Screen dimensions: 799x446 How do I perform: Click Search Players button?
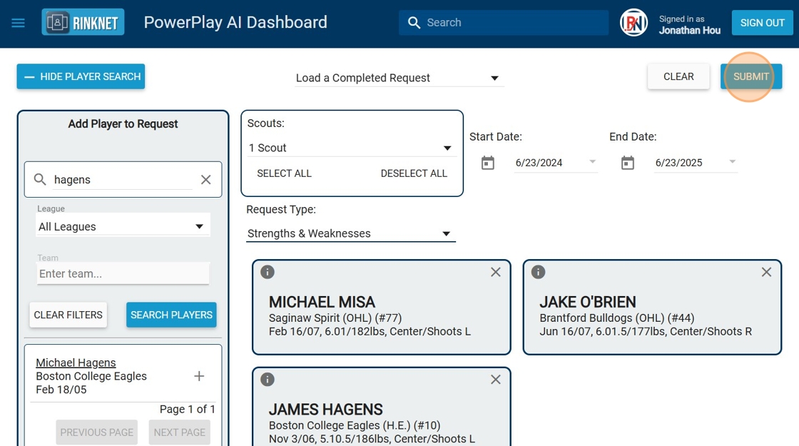pos(171,315)
